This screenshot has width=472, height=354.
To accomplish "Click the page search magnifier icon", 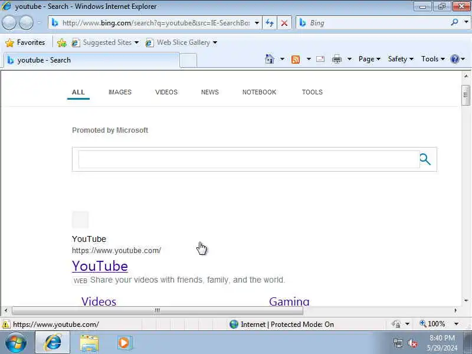I will (x=425, y=159).
